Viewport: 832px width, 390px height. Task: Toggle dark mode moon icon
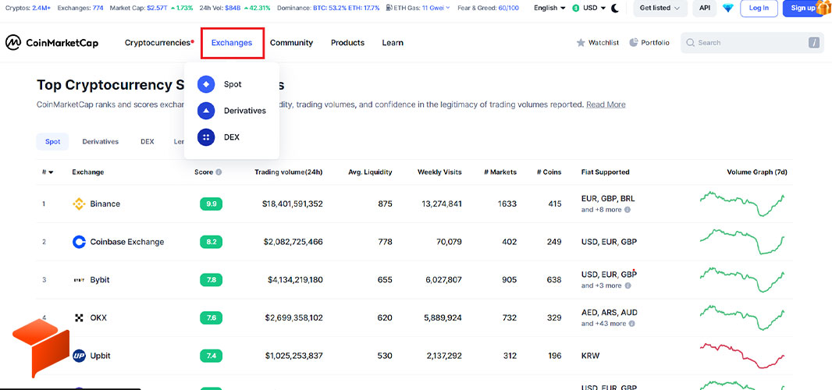tap(615, 8)
